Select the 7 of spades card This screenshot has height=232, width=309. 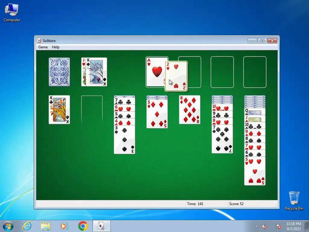click(222, 139)
